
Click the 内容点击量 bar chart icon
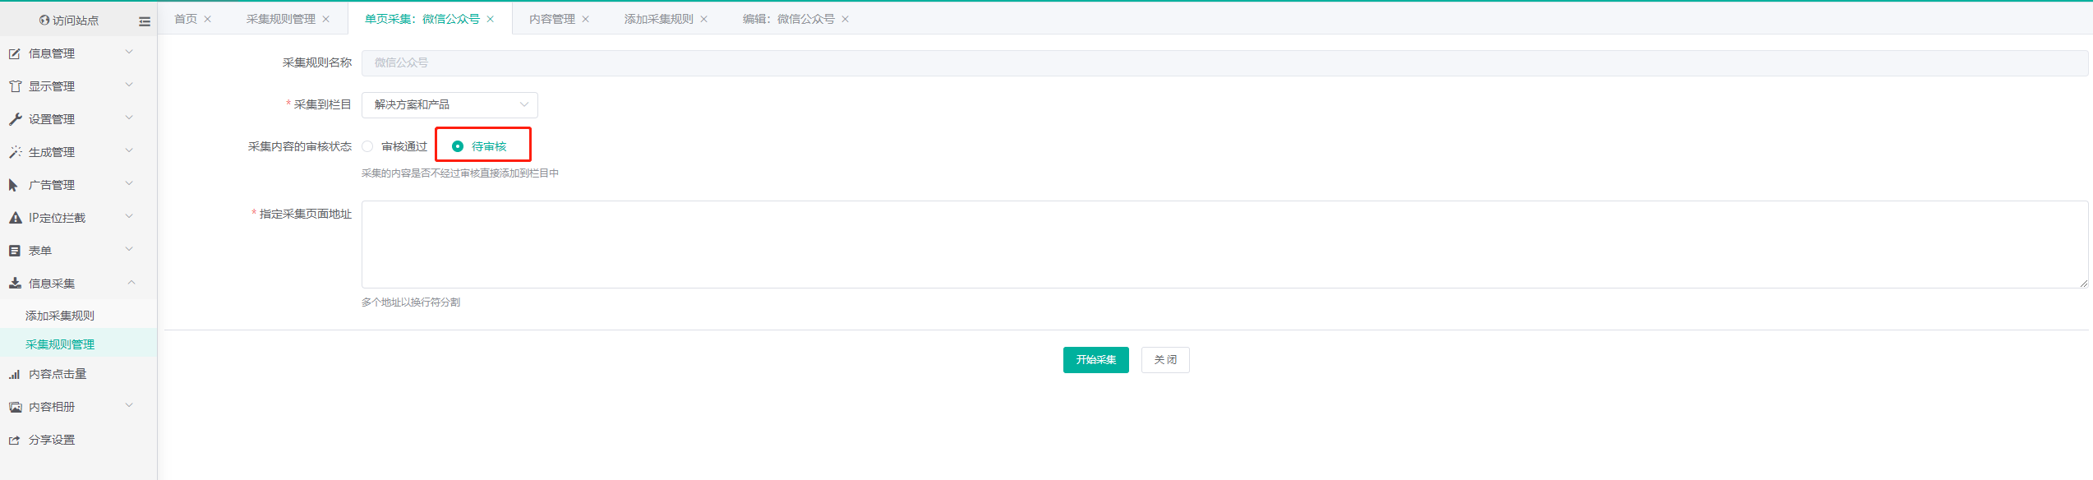(x=15, y=374)
